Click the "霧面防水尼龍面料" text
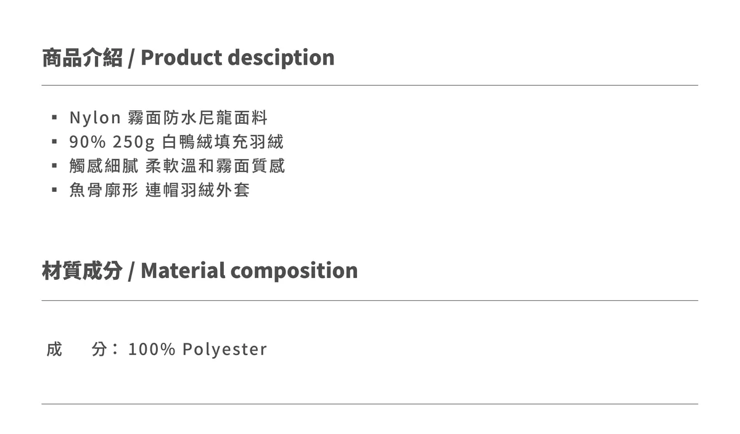This screenshot has width=740, height=434. (197, 118)
